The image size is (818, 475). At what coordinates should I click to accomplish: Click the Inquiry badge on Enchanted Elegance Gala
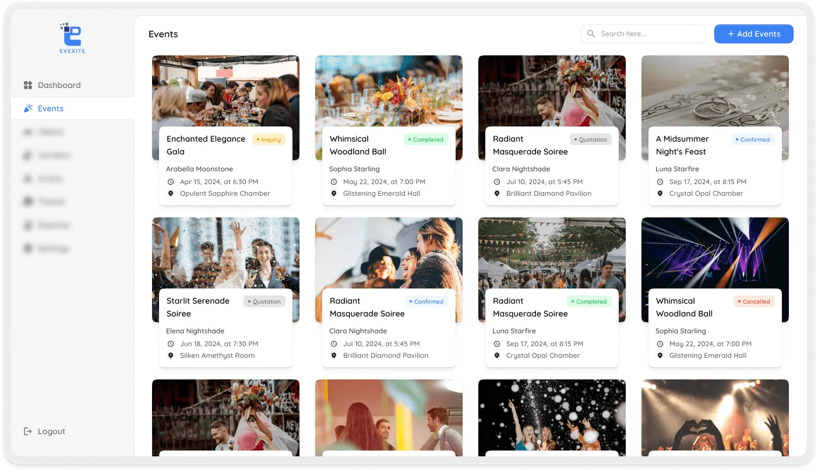click(269, 139)
